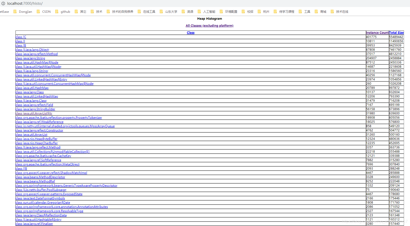Open class java.lang.ref.Finalizer link

[x=34, y=224]
